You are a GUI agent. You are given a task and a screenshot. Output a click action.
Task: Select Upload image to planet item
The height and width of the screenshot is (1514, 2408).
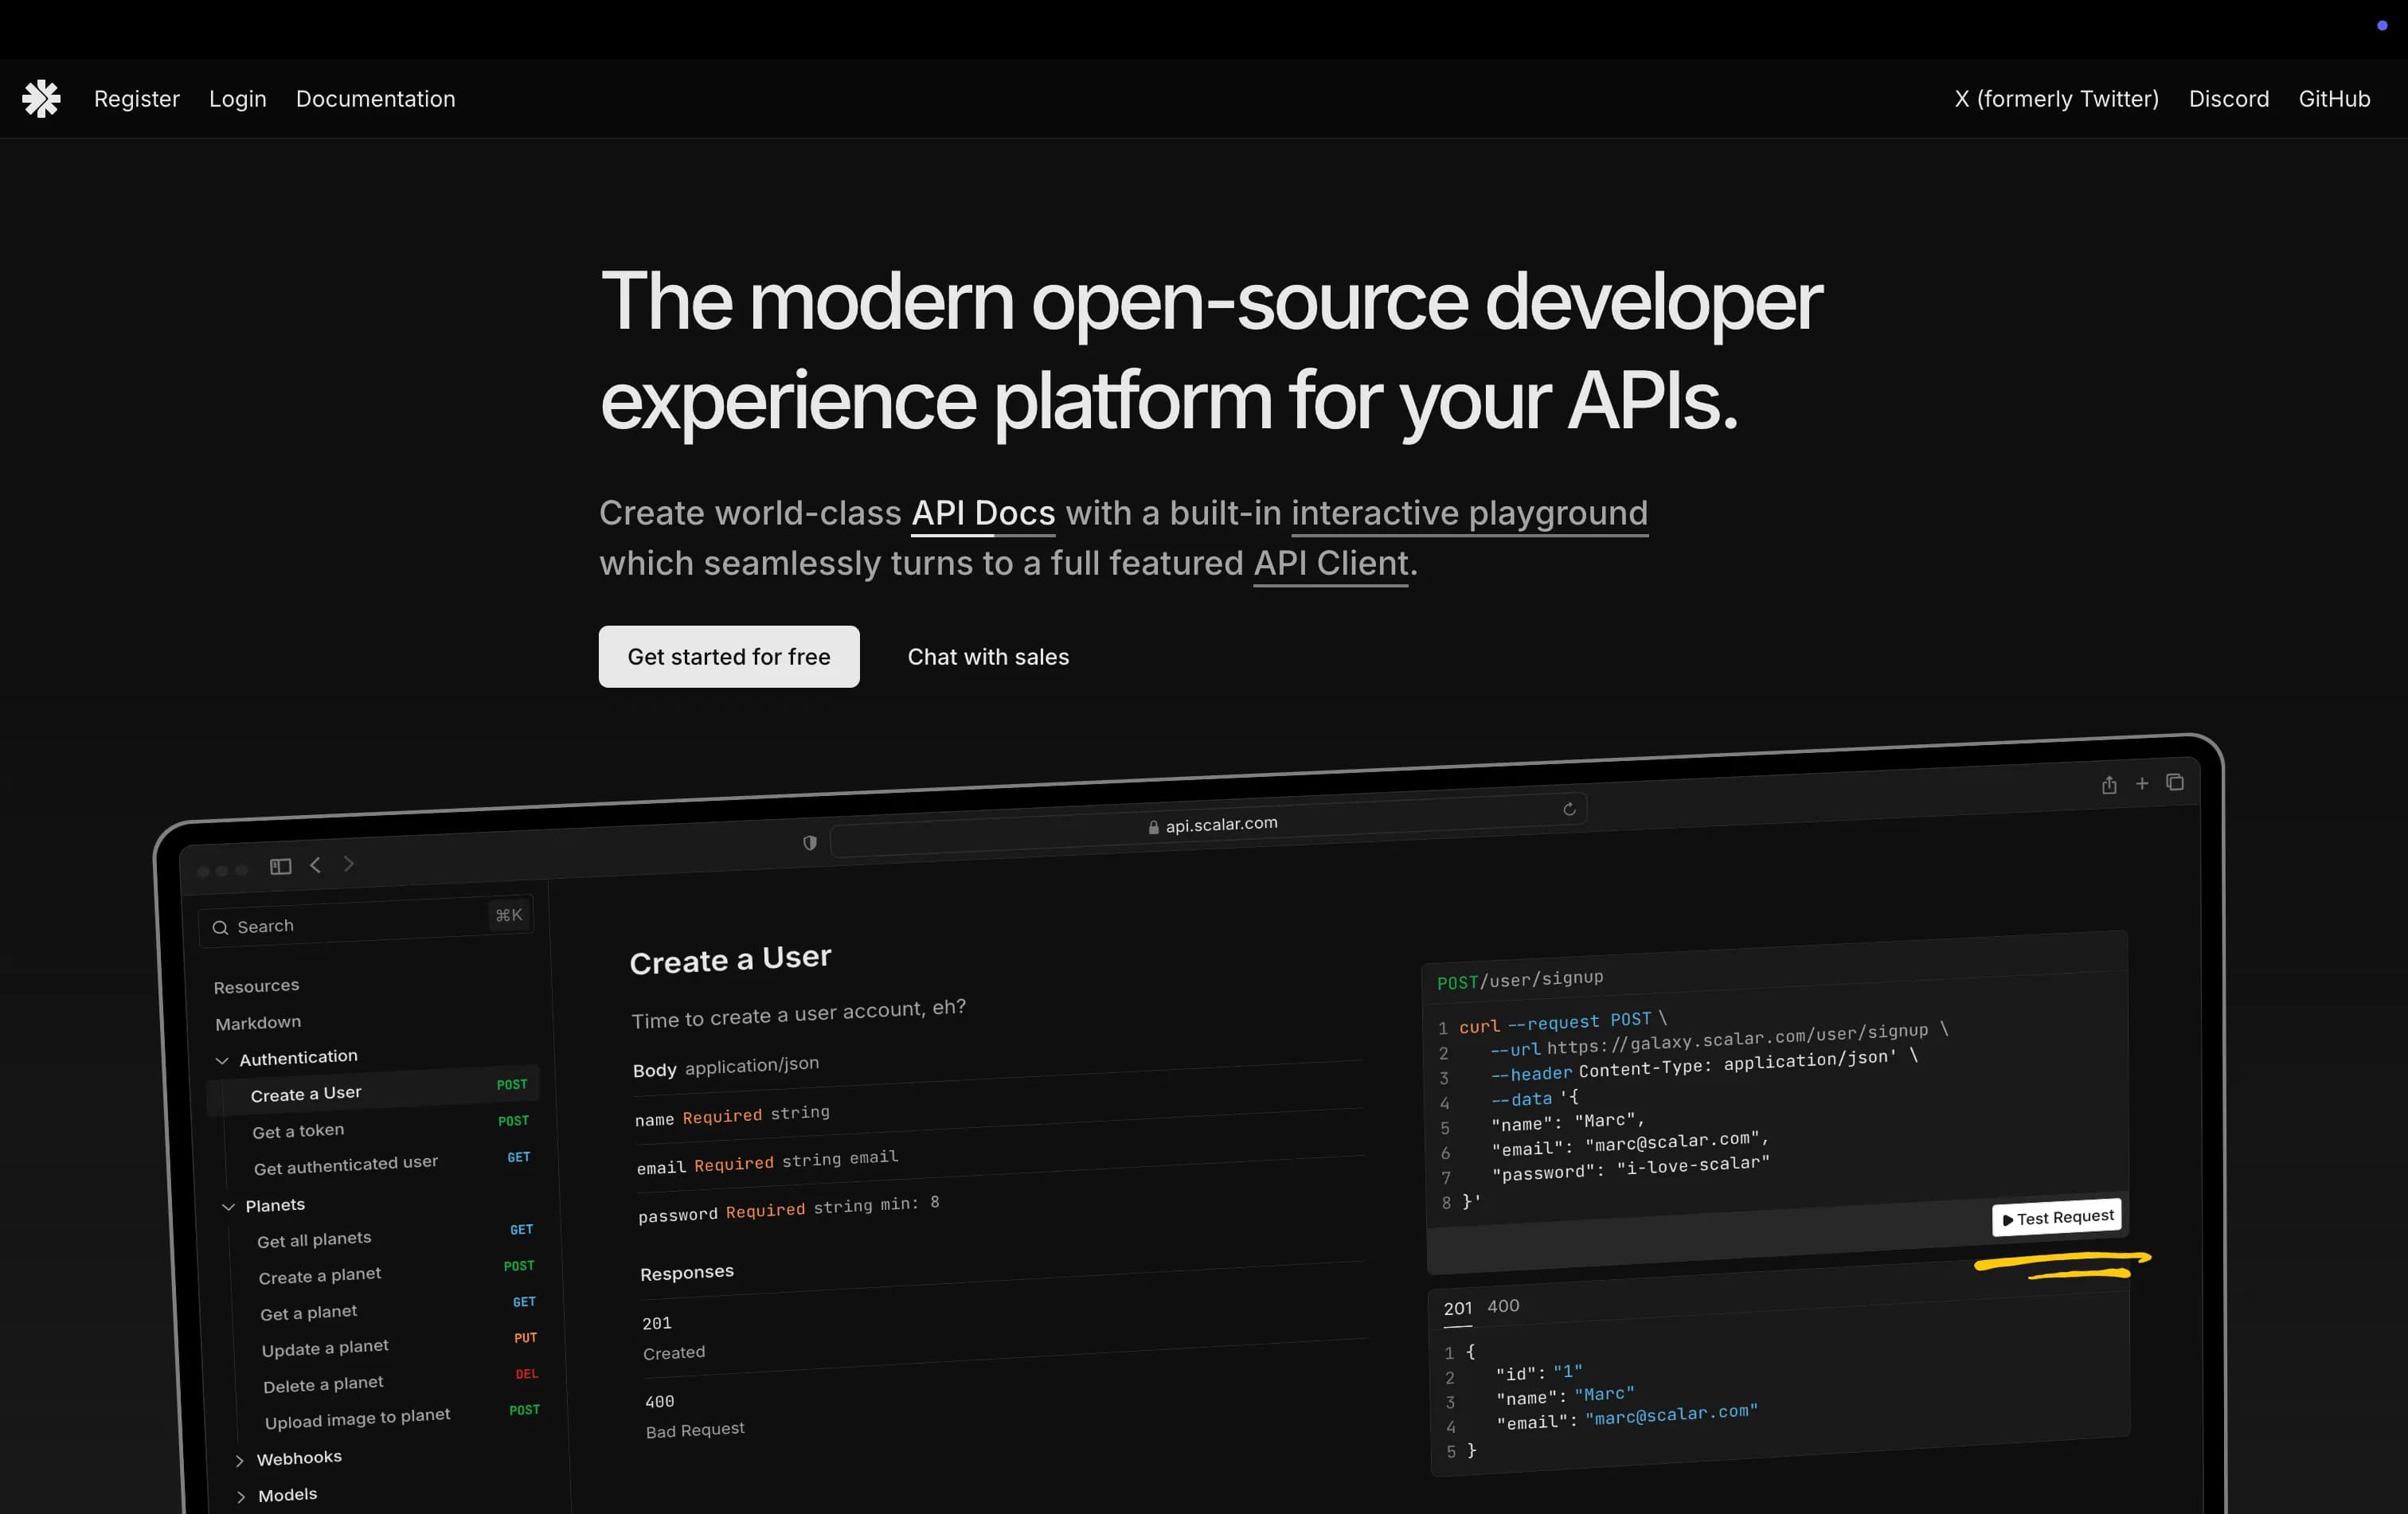pyautogui.click(x=358, y=1419)
